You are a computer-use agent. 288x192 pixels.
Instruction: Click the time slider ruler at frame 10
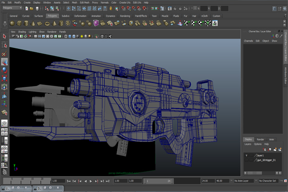point(22,180)
